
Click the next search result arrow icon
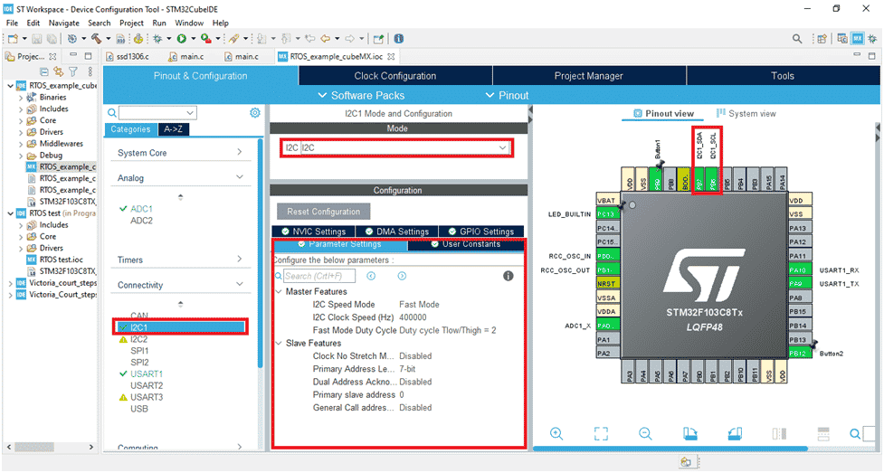pos(402,276)
